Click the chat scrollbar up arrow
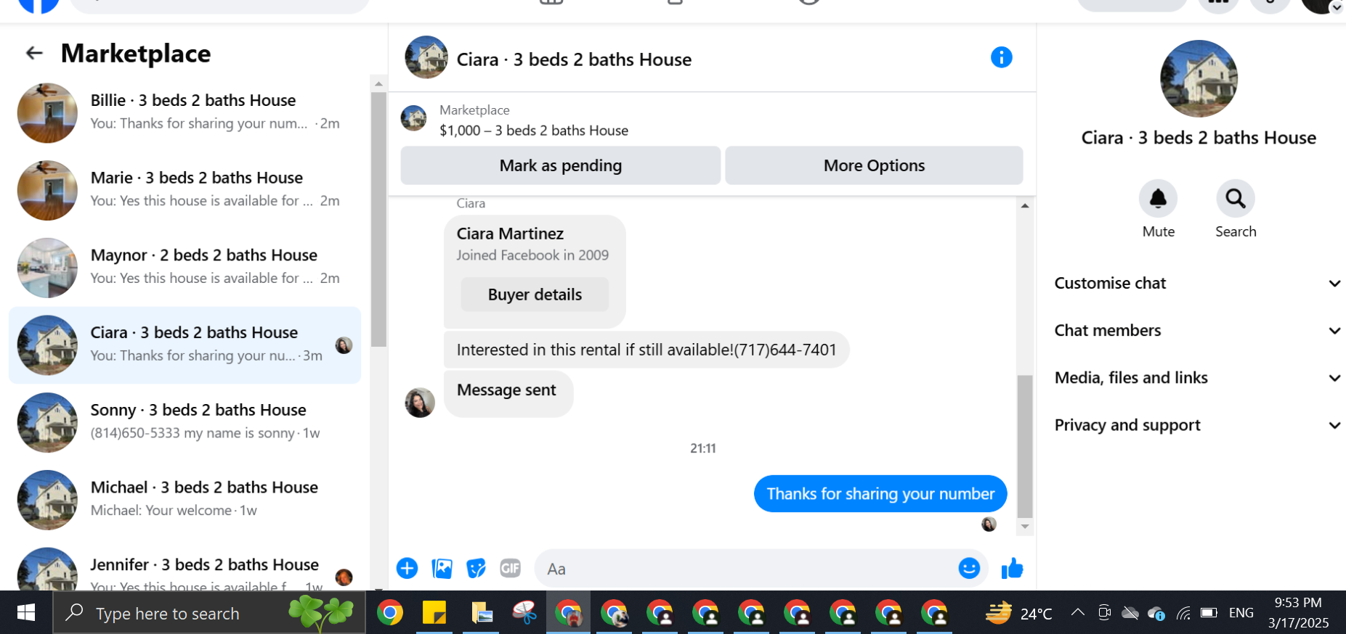The image size is (1346, 634). point(1024,206)
